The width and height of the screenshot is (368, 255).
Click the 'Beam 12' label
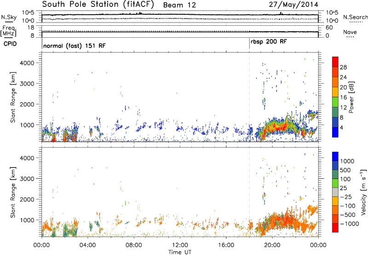click(x=179, y=5)
